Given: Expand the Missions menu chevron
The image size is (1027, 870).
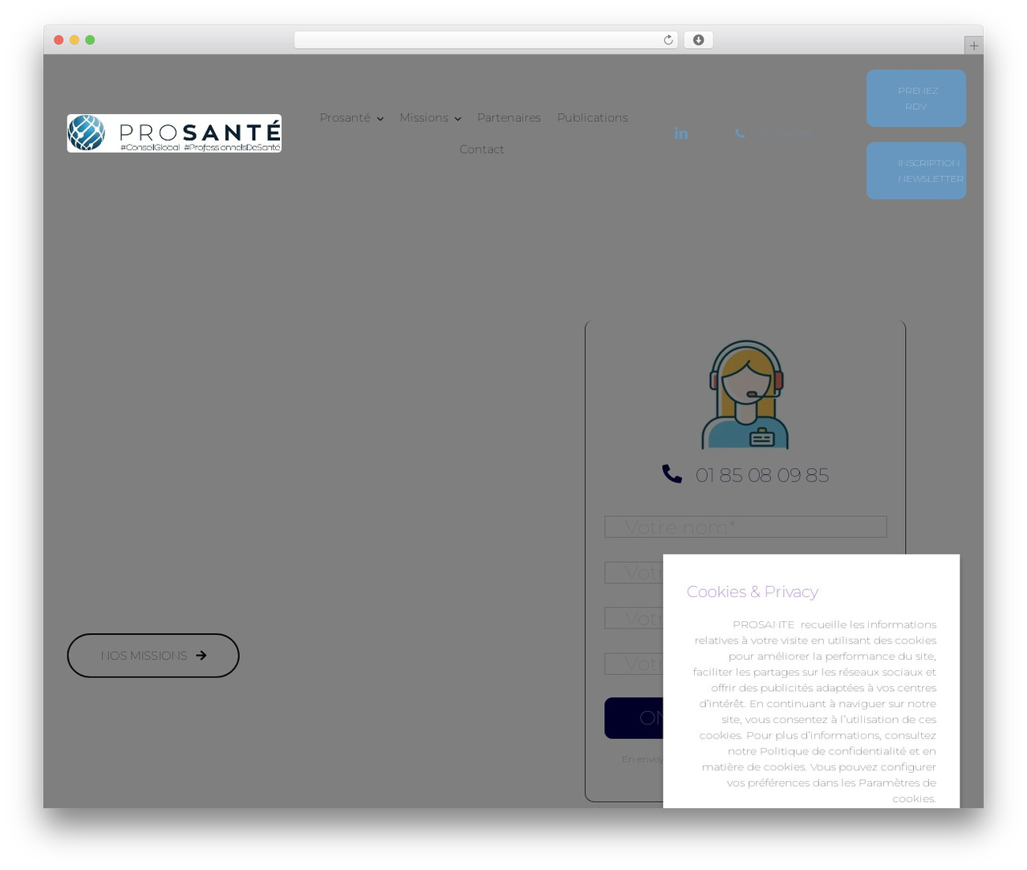Looking at the screenshot, I should [x=457, y=119].
